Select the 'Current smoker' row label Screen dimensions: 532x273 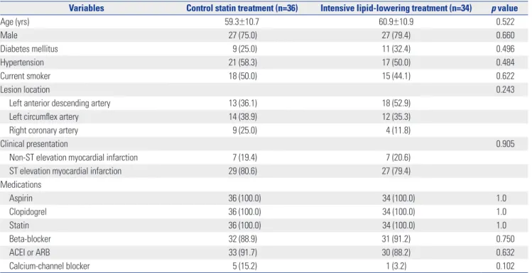[25, 76]
